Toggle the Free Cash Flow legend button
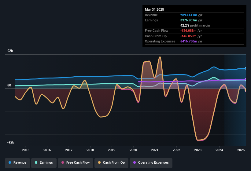This screenshot has height=171, width=251. 76,163
